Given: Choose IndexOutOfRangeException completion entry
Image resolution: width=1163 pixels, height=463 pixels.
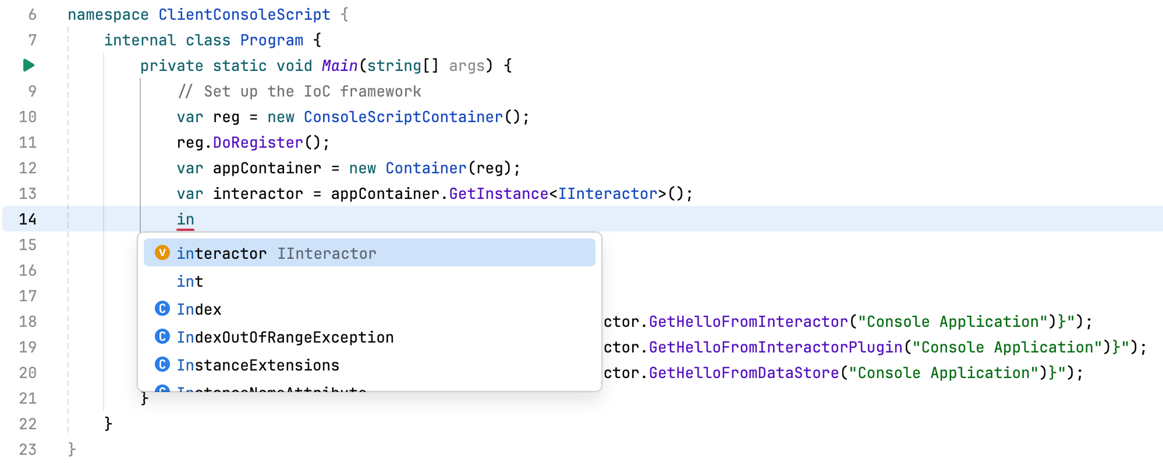Looking at the screenshot, I should click(x=285, y=337).
